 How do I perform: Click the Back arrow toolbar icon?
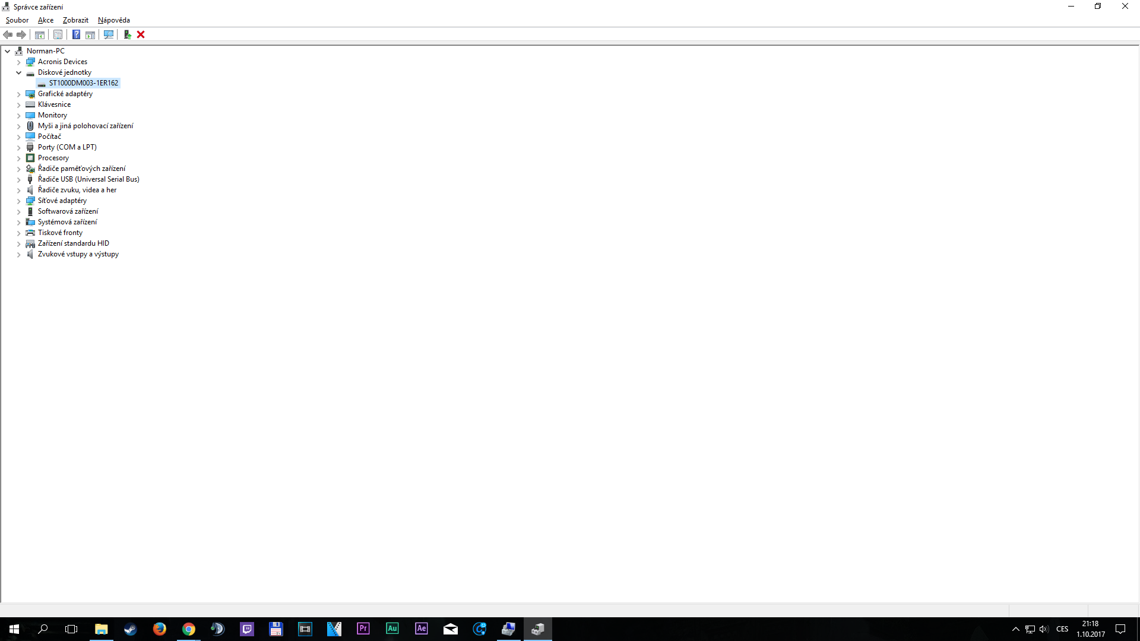point(8,34)
